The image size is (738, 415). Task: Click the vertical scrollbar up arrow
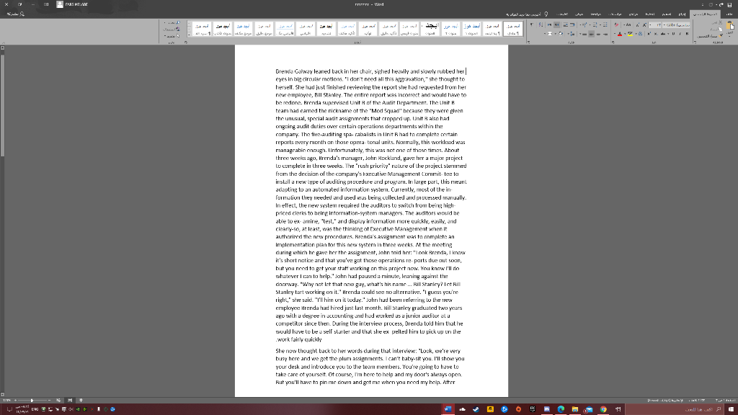coord(2,48)
